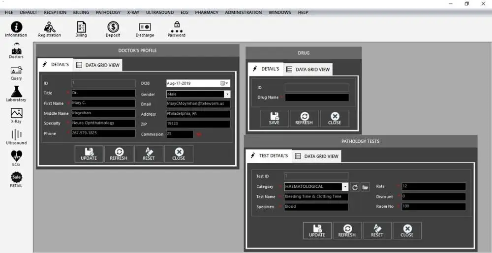Open the HELP menu
Screen dimensions: 492x253
tap(303, 13)
